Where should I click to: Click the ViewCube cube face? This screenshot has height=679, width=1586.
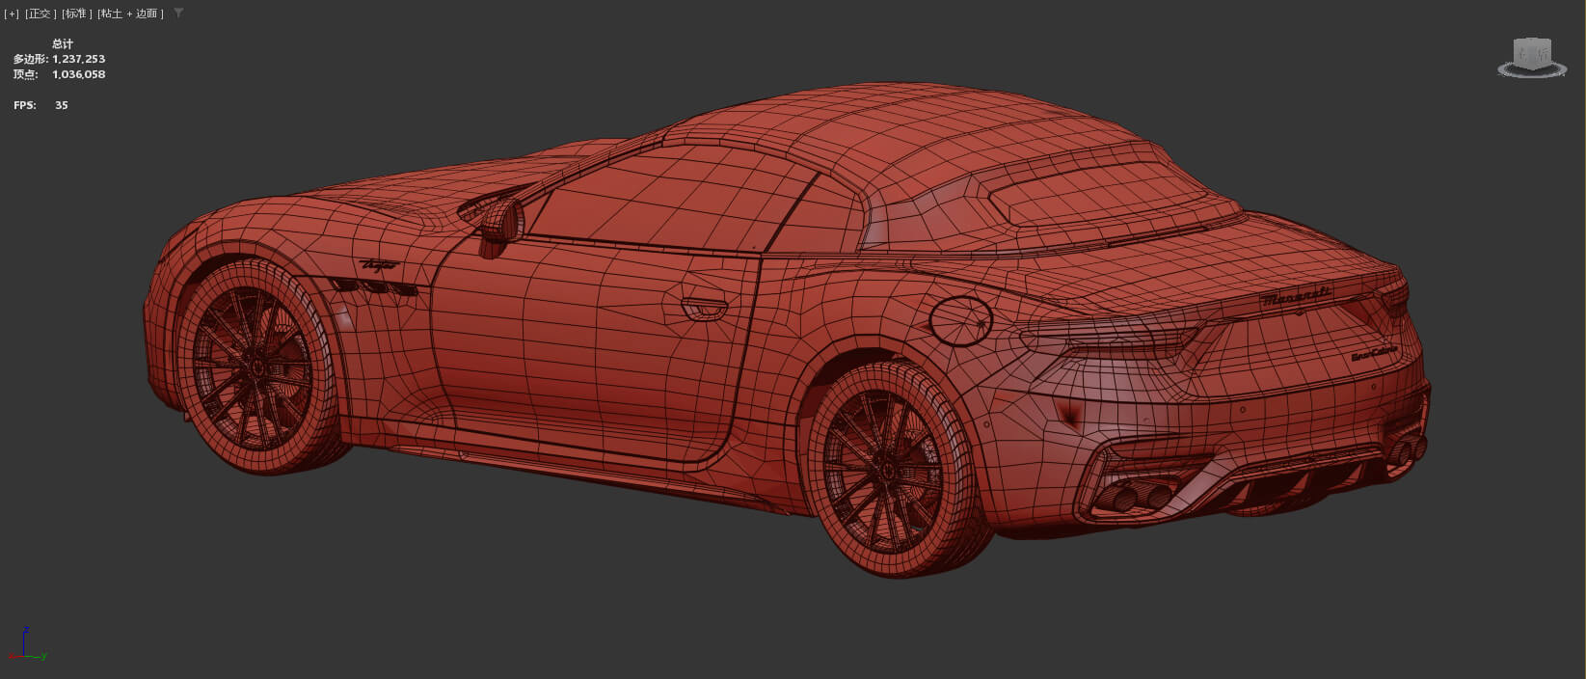click(1532, 52)
